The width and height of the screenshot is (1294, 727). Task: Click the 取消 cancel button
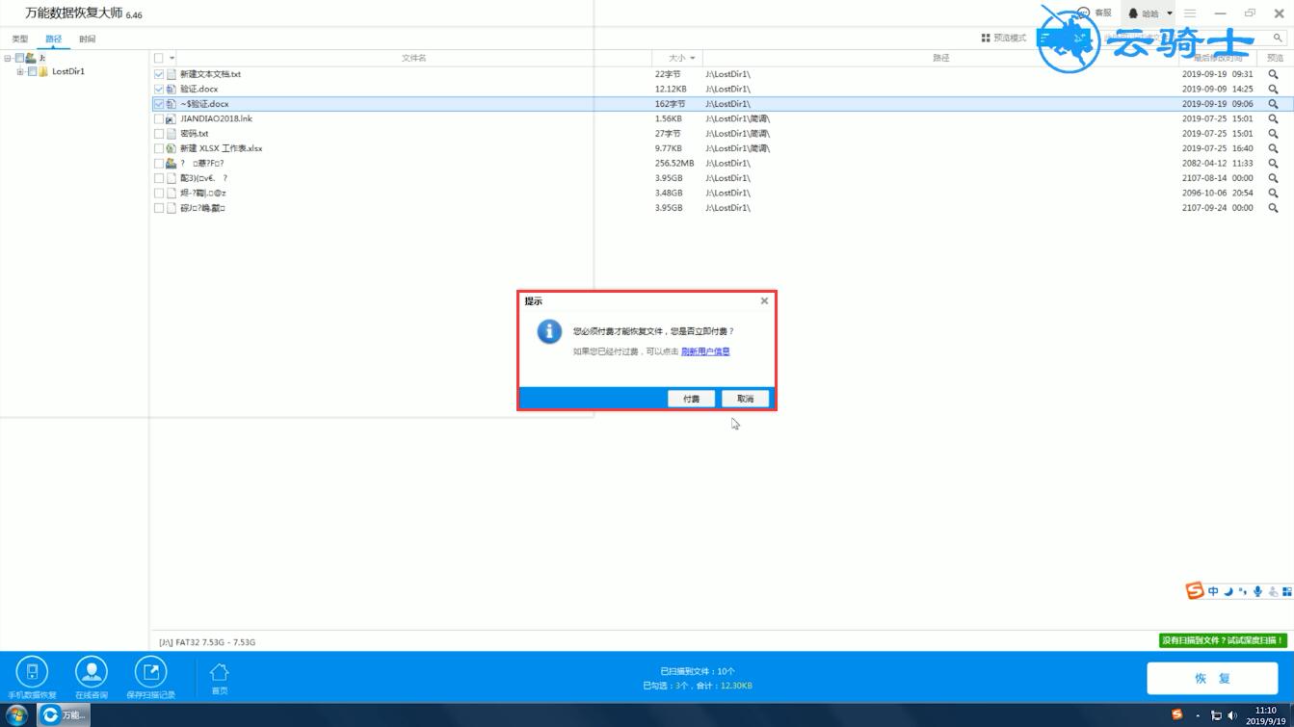pos(745,399)
